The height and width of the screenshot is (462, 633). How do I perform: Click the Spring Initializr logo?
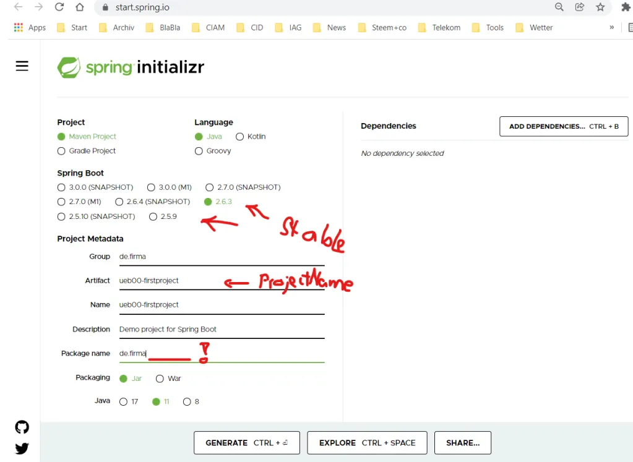click(x=131, y=67)
